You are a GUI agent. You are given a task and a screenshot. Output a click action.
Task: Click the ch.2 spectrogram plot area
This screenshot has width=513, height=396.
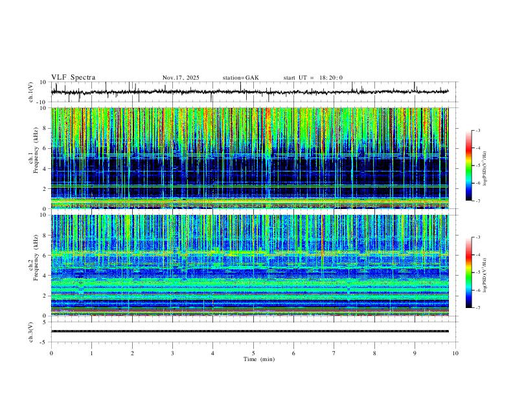pos(249,265)
